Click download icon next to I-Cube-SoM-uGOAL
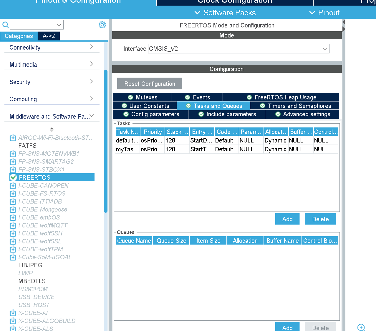Screen dimensions: 376x331 click(13, 257)
